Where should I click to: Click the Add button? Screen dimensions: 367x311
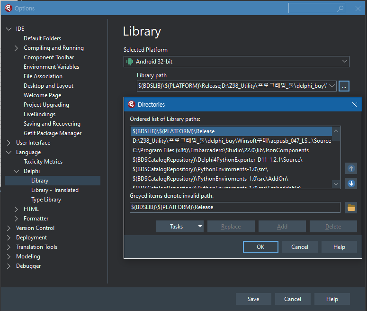click(x=282, y=227)
